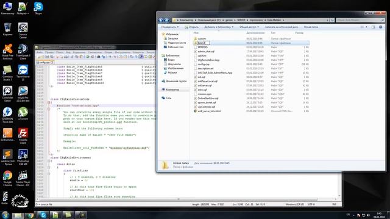This screenshot has width=390, height=219.
Task: Change view icon in Explorer toolbar
Action: pos(362,27)
